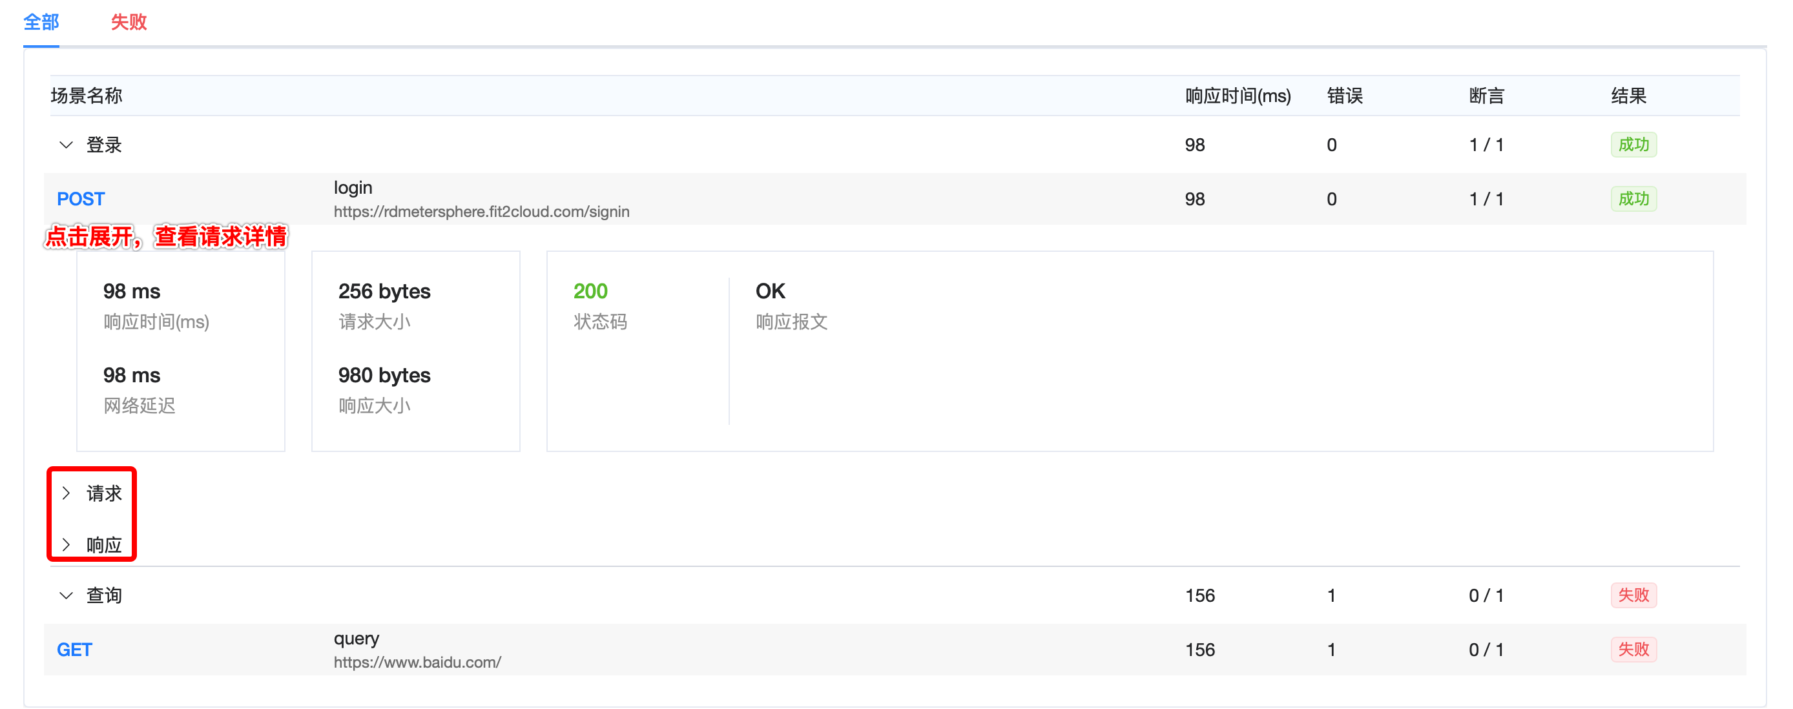Click 156 response time in GET row

coord(1200,650)
